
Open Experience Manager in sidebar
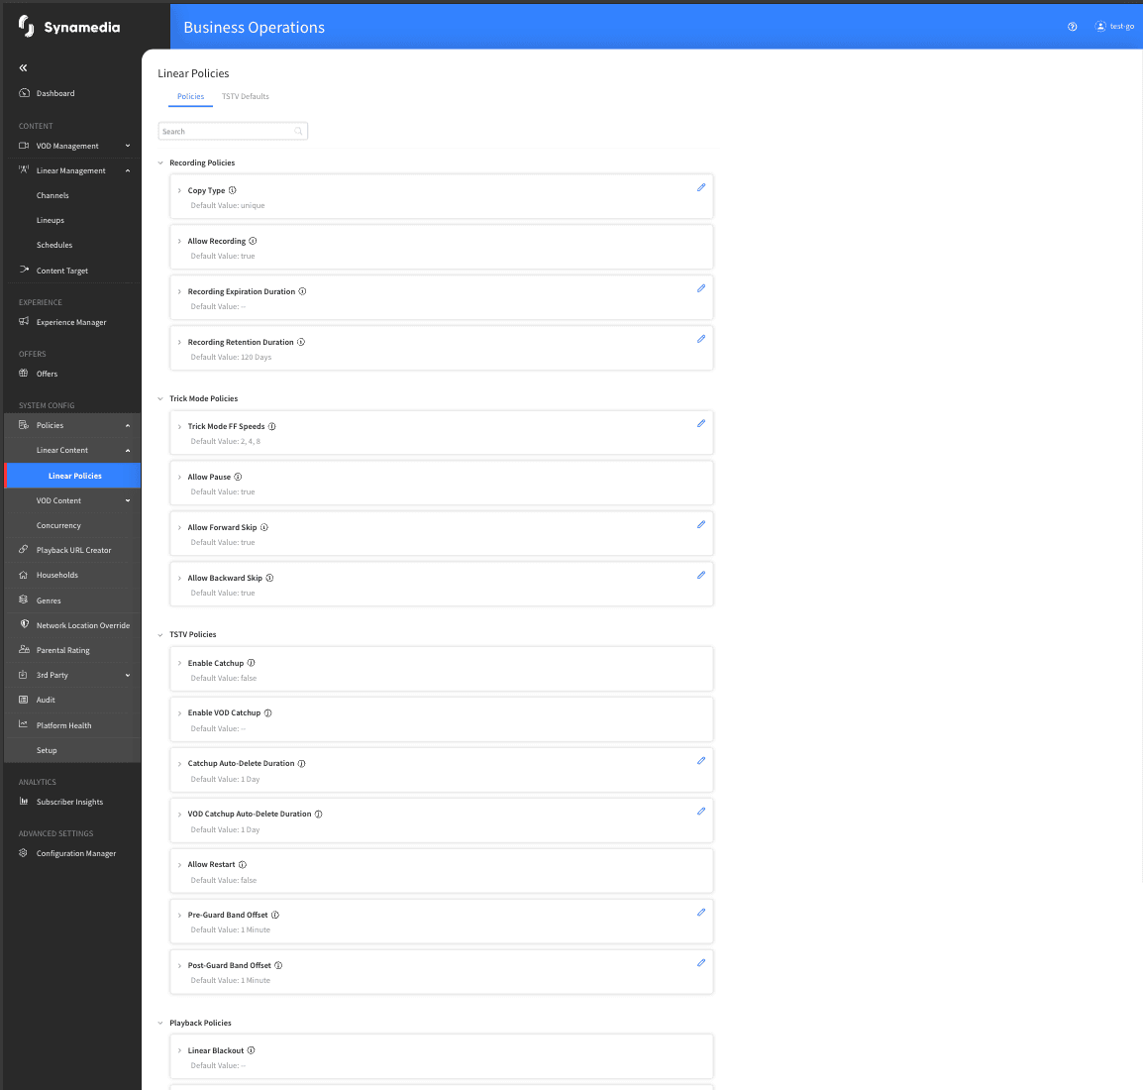[73, 322]
